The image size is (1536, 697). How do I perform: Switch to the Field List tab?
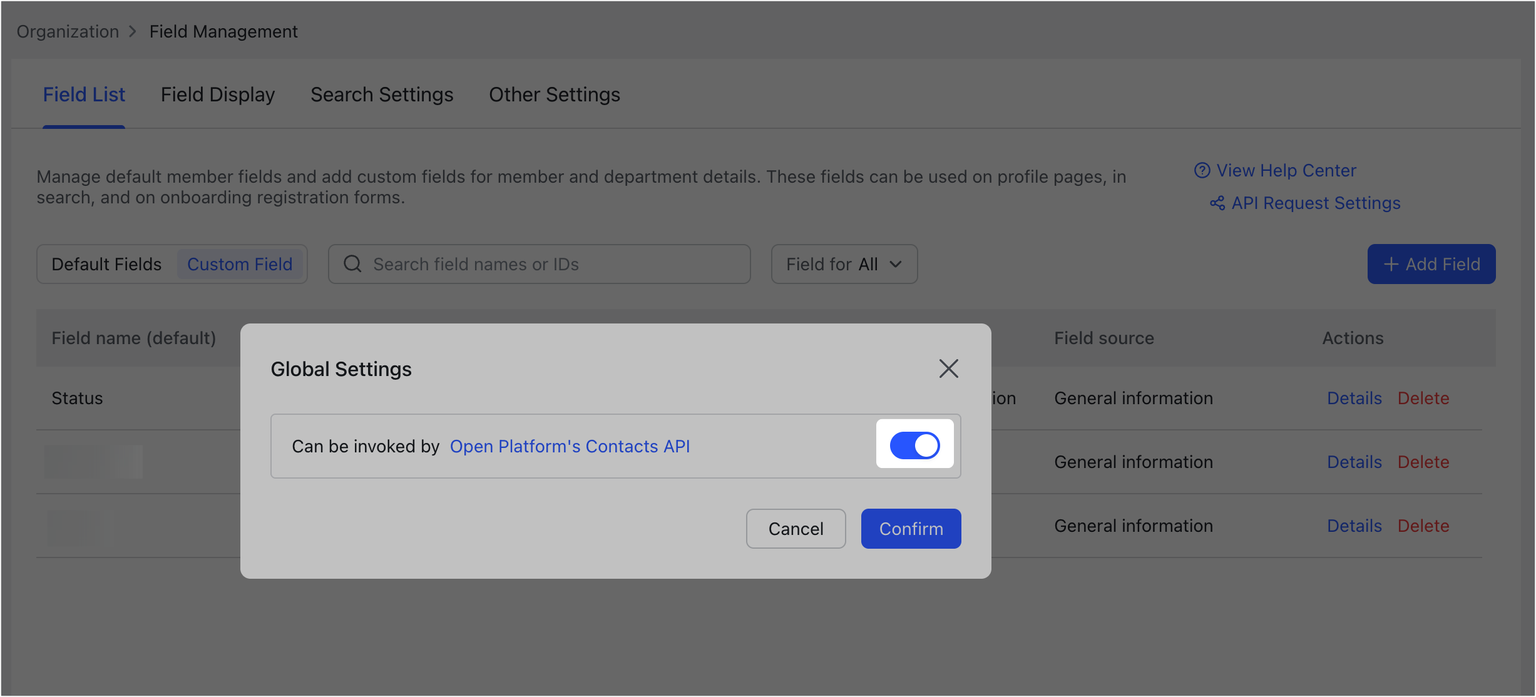pos(84,94)
